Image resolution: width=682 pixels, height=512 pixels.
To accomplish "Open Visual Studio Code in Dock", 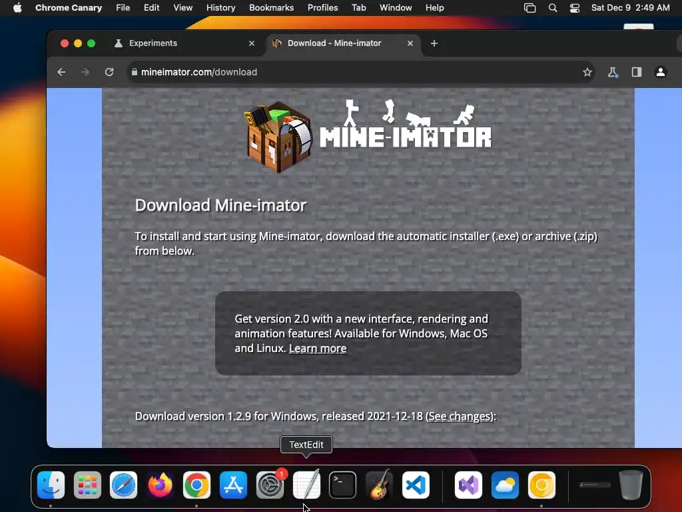I will tap(416, 485).
